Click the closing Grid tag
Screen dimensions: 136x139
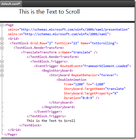(14, 130)
